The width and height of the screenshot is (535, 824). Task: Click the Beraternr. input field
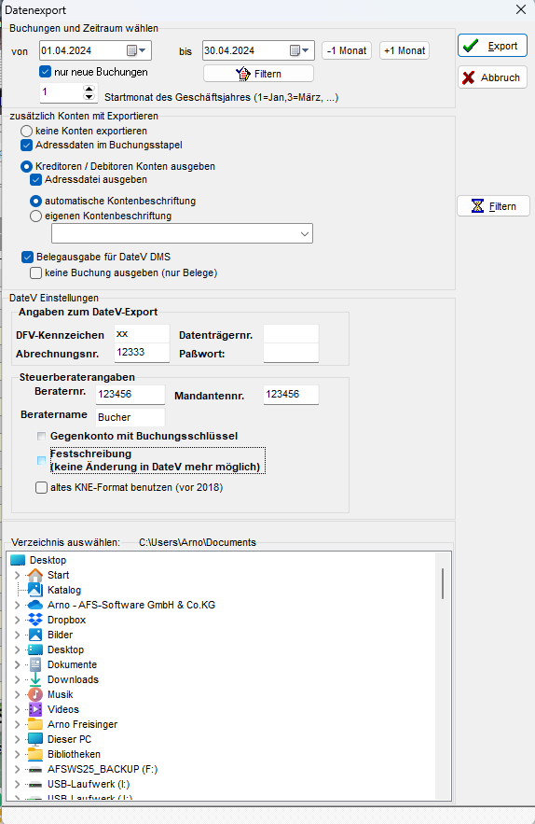click(x=130, y=395)
